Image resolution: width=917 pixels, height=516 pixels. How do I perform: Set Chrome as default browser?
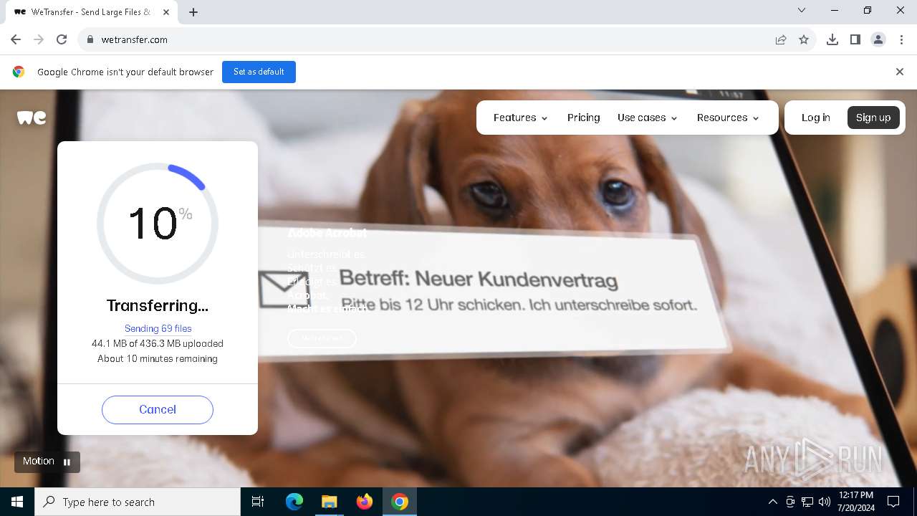coord(259,72)
